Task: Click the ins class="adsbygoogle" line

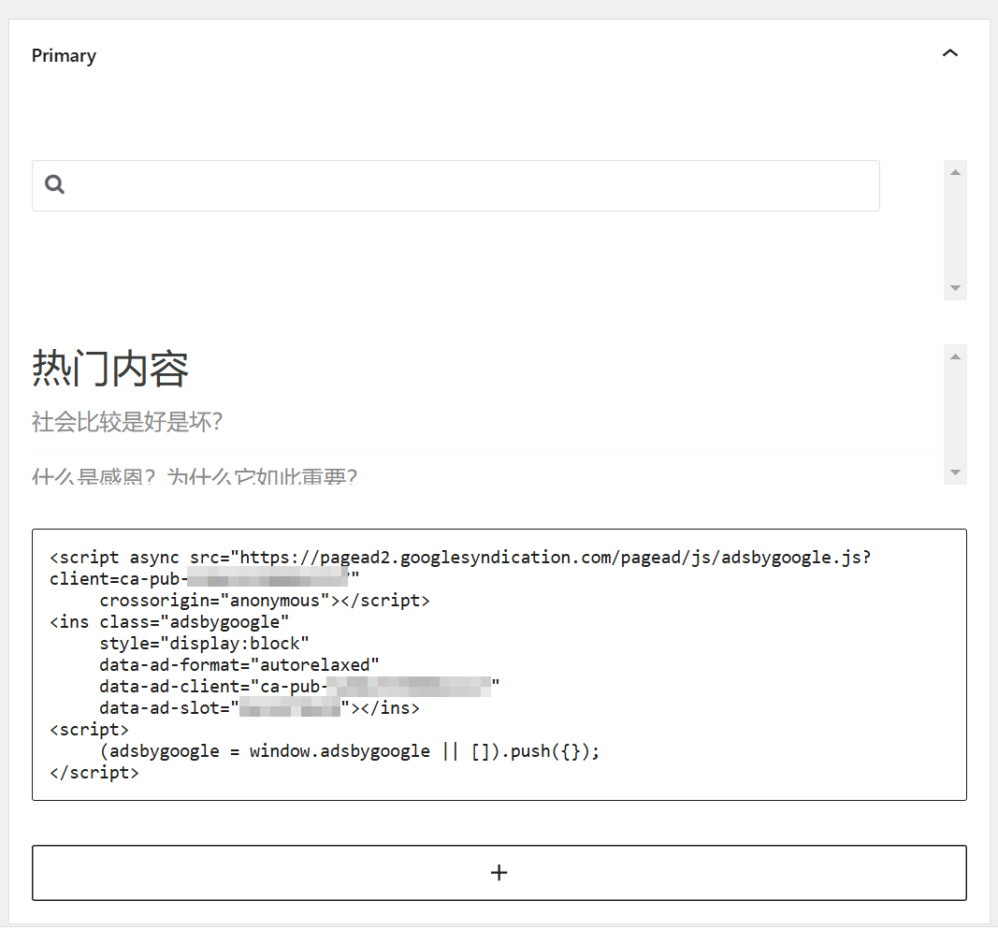Action: tap(169, 622)
